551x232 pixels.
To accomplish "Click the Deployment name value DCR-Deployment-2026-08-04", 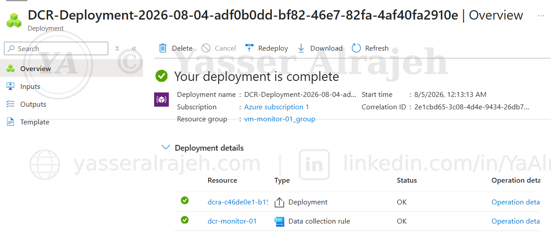I will pyautogui.click(x=300, y=94).
